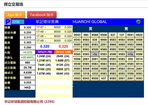The image size is (148, 105).
Task: Click broker code 9549
Action: 77,64
